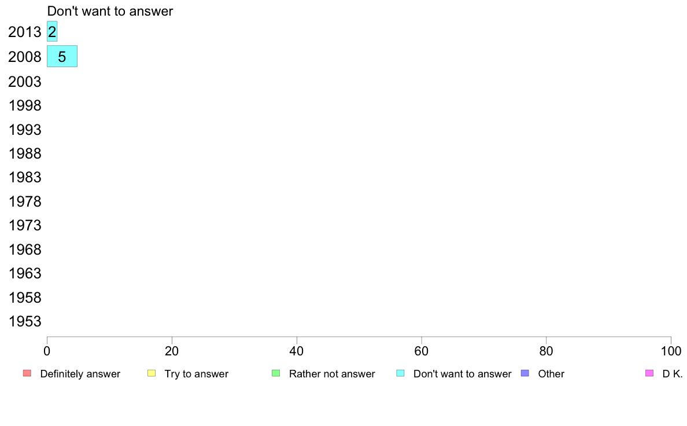Click the magenta D K. legend swatch

pos(649,373)
